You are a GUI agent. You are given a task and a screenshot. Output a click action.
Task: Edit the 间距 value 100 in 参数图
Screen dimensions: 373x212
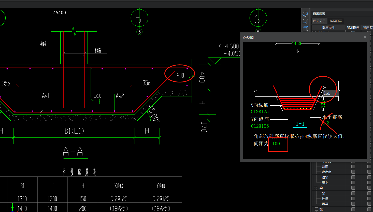(x=276, y=144)
